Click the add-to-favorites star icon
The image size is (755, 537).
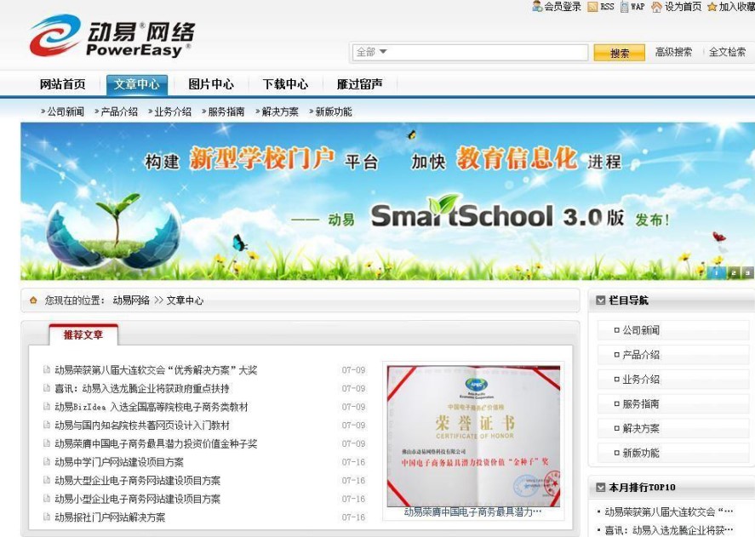[712, 7]
